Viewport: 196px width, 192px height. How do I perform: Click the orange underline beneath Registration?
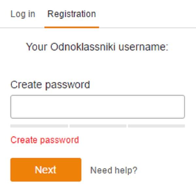click(72, 27)
